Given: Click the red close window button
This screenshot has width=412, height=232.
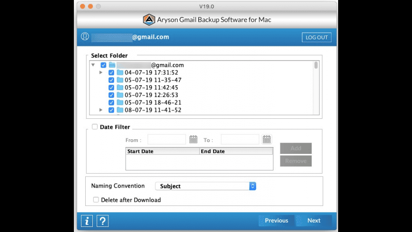Looking at the screenshot, I should (82, 6).
